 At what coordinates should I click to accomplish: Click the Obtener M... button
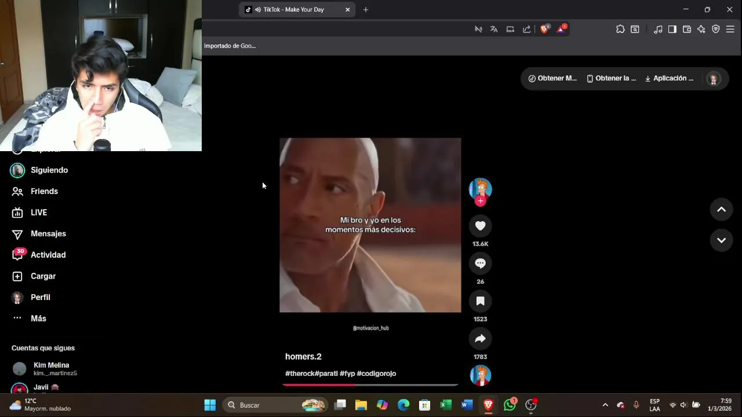pos(552,79)
